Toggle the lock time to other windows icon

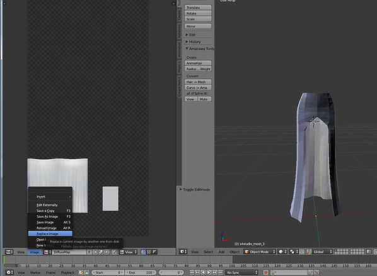click(87, 272)
